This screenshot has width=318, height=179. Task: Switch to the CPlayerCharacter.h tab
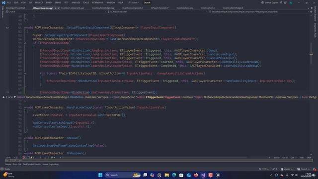[159, 8]
